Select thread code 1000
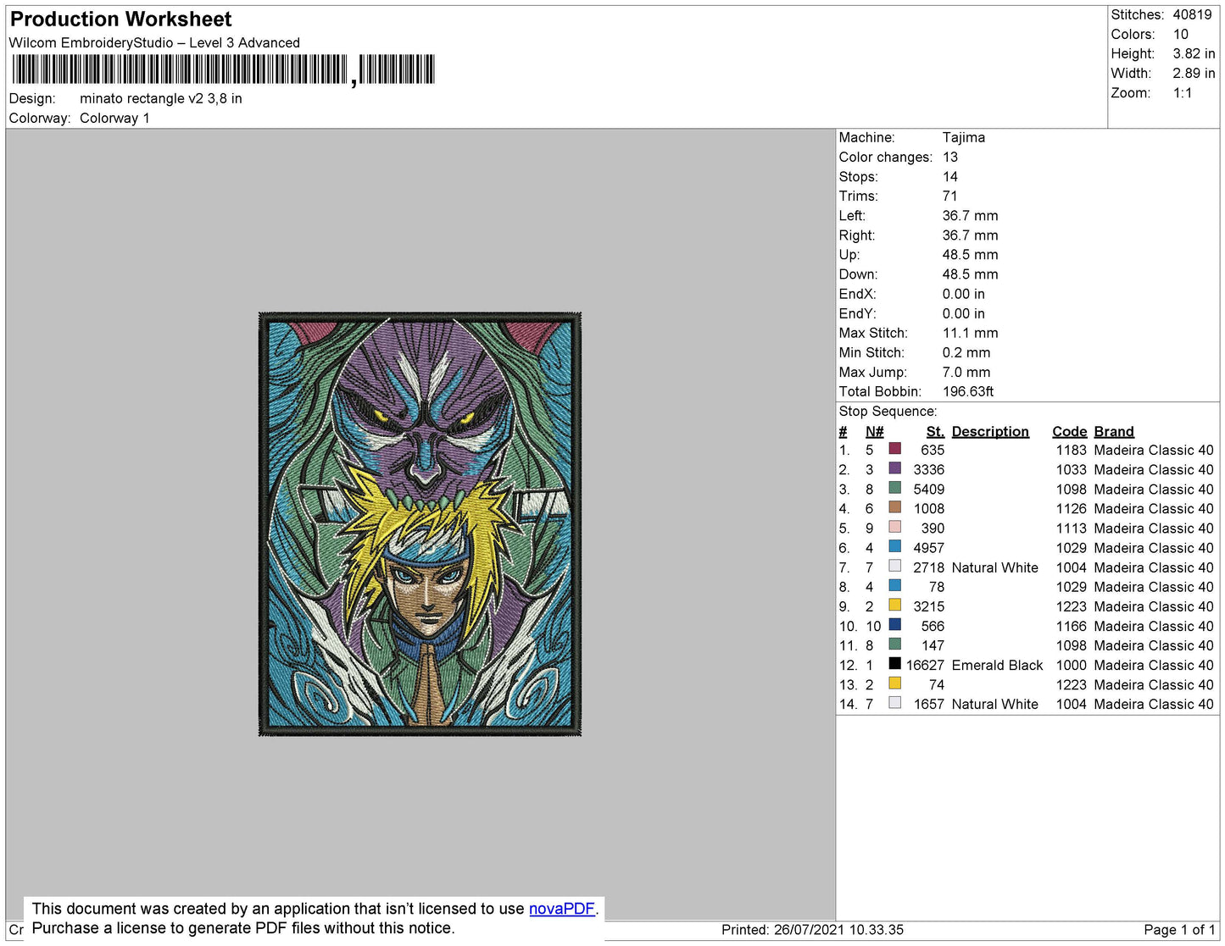 pos(1071,666)
